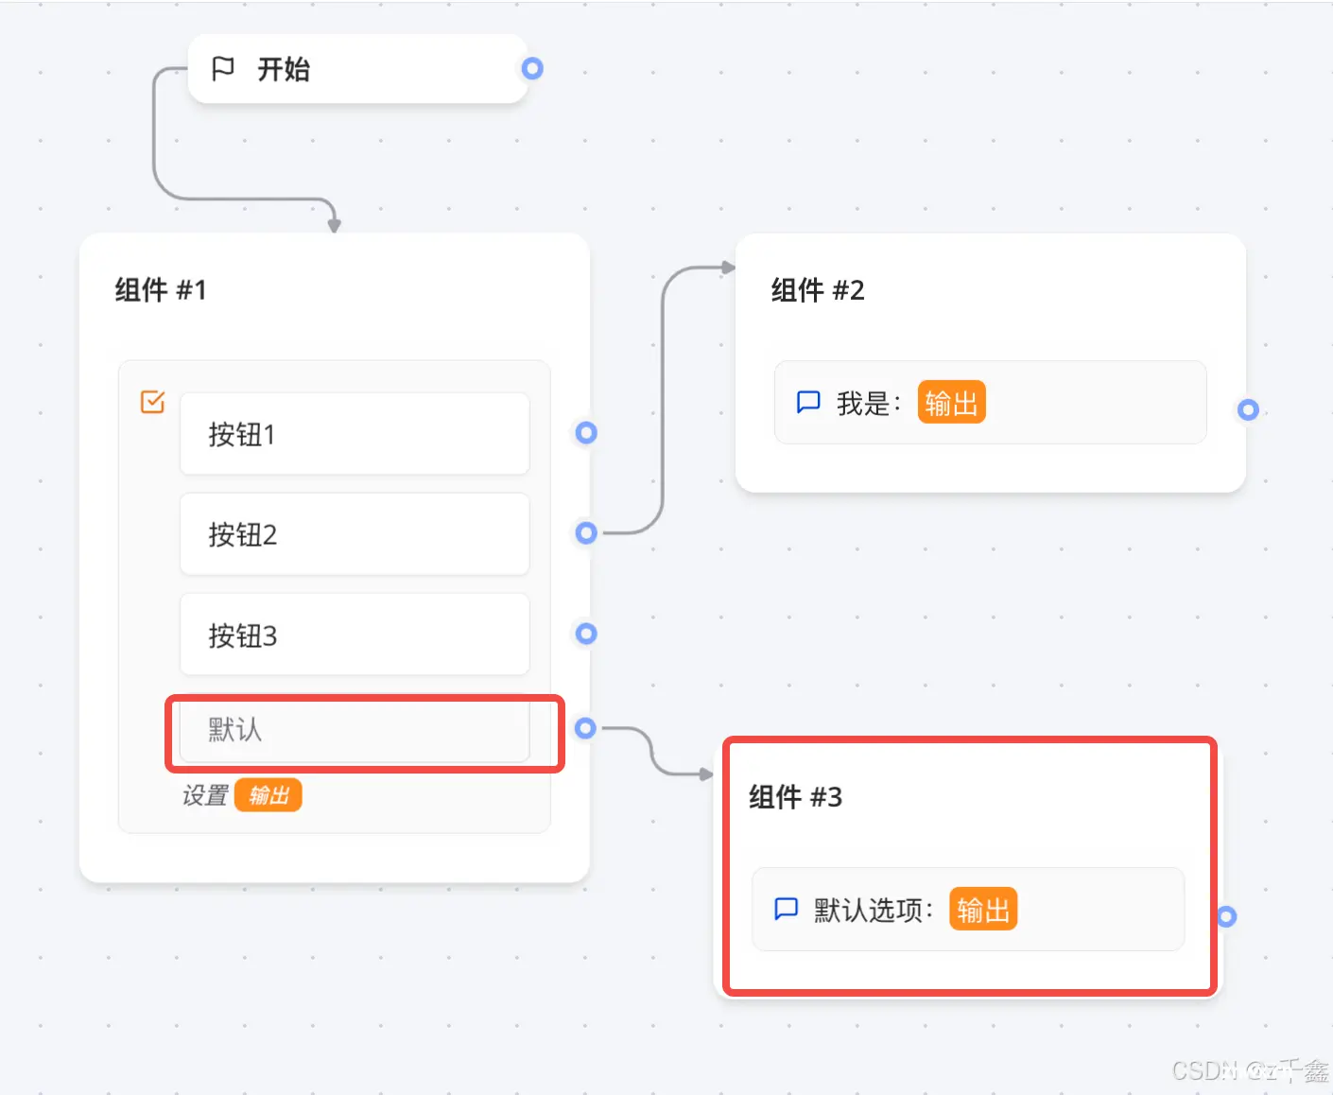Click the output connector of 组件 #3
This screenshot has height=1095, width=1333.
point(1226,916)
